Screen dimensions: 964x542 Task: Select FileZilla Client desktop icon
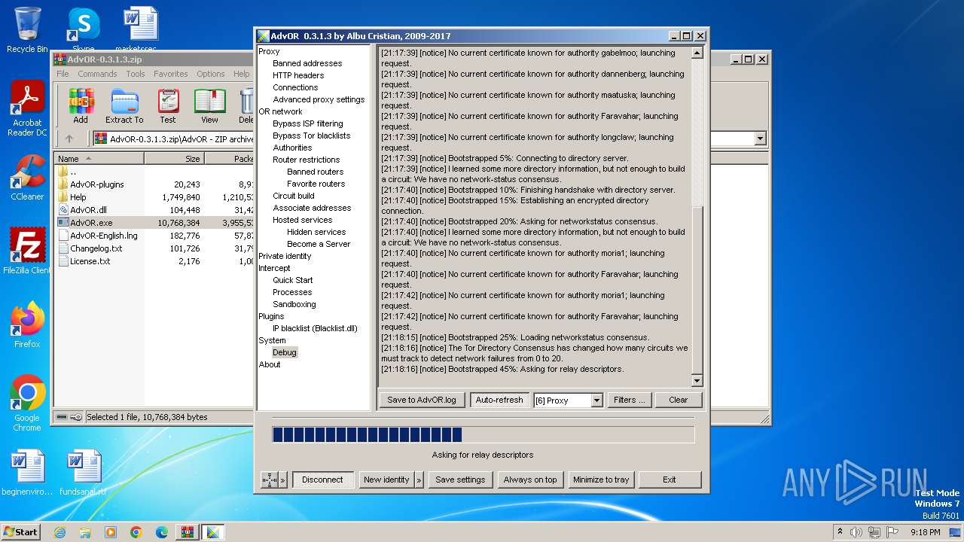coord(27,251)
